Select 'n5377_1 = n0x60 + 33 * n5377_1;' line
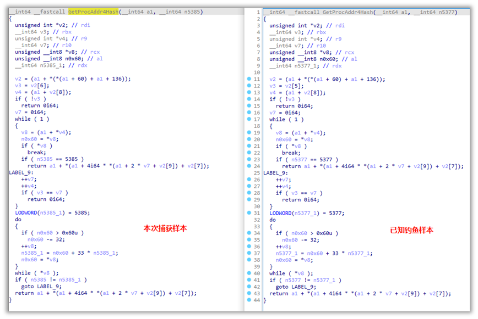This screenshot has width=478, height=319. (x=324, y=253)
